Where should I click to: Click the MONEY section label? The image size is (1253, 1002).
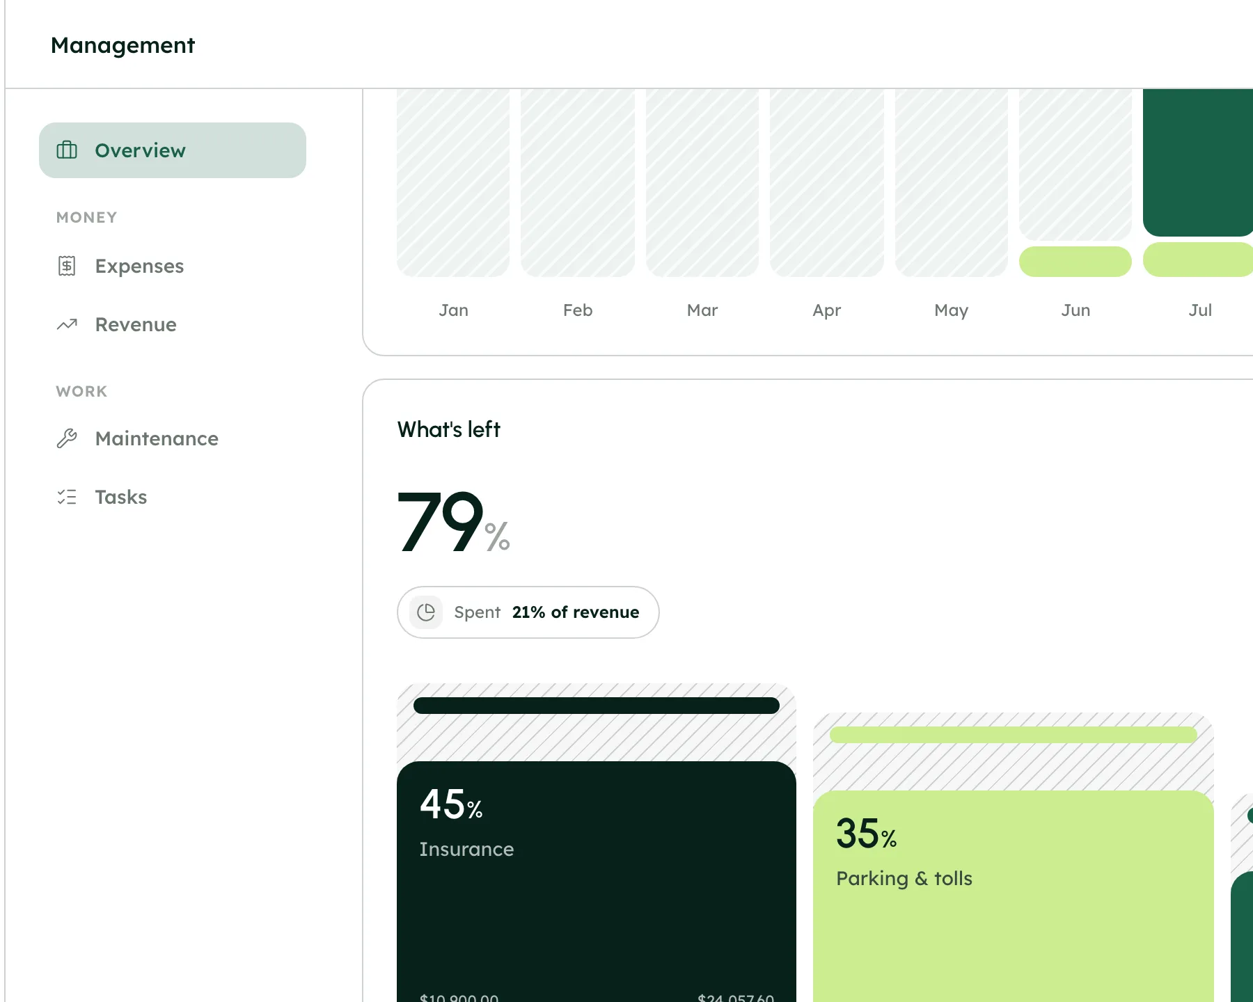pos(86,217)
